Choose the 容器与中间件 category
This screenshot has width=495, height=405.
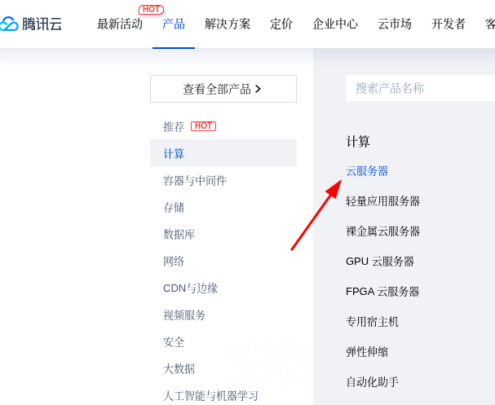(x=195, y=181)
